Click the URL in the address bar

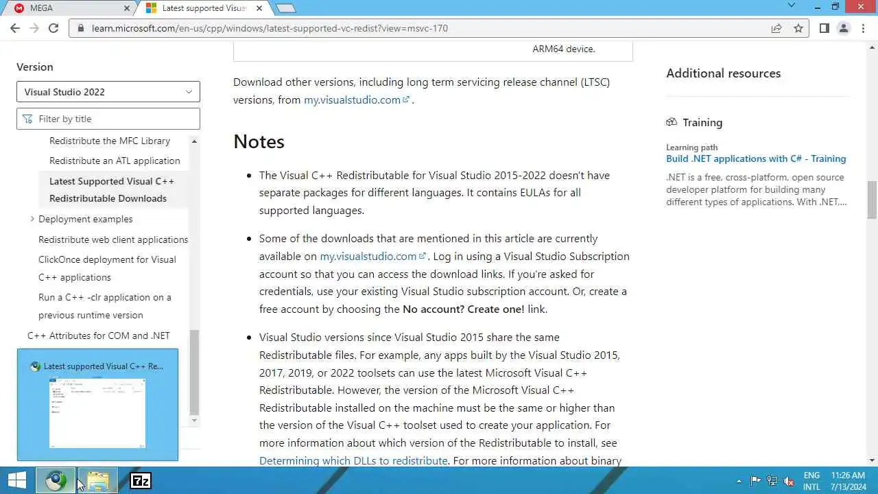270,29
